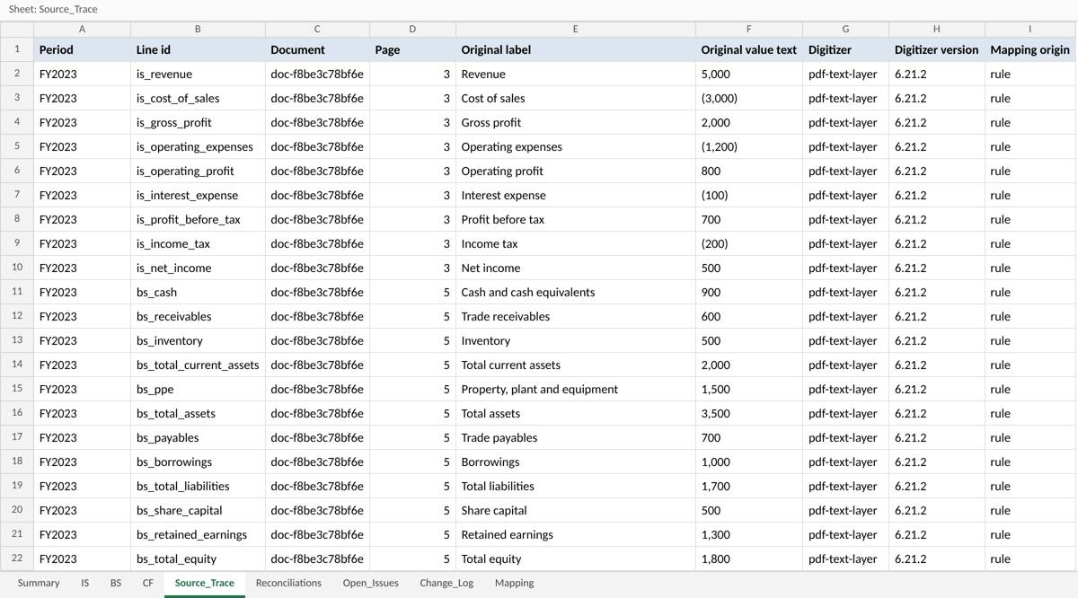Click the Cash and cash equivalents cell
This screenshot has width=1078, height=598.
[x=576, y=292]
